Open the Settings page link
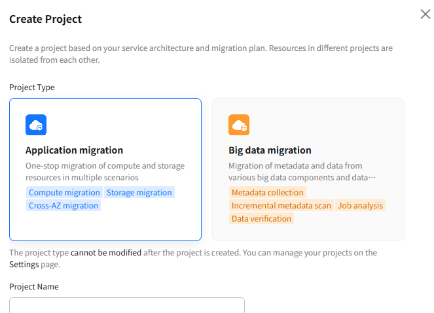Screen dimensions: 434x313 [x=24, y=265]
